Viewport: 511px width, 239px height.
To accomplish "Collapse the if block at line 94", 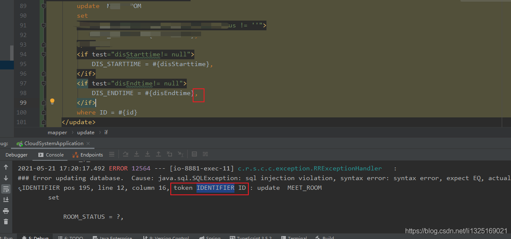I will tap(43, 54).
